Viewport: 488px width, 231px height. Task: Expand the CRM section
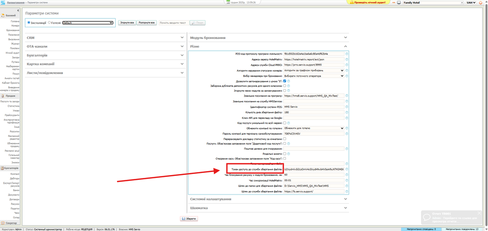(x=105, y=38)
